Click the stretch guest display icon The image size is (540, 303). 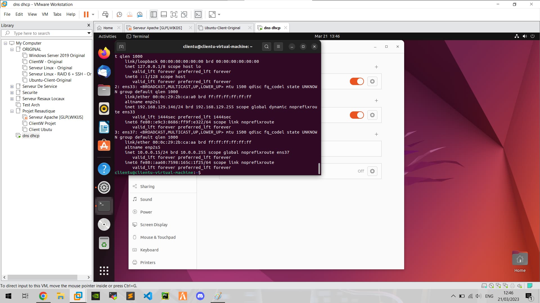tap(212, 14)
